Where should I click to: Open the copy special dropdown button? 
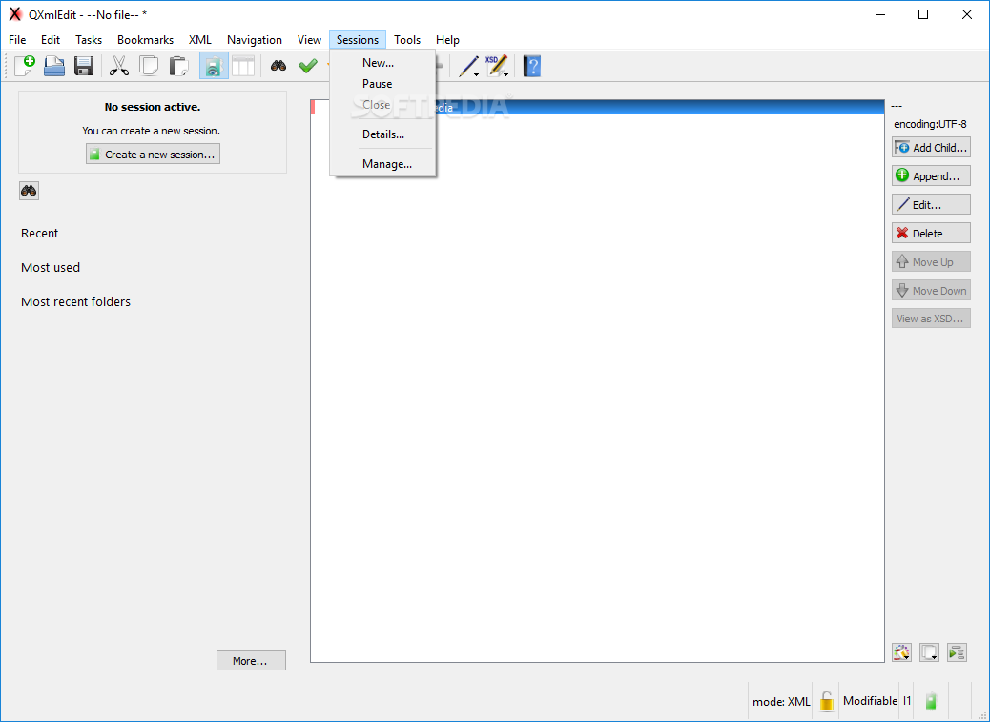[x=929, y=652]
